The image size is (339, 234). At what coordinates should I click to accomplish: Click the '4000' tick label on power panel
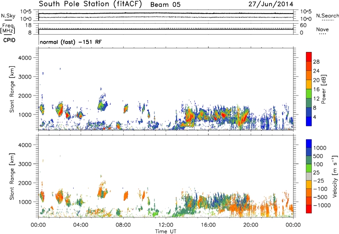[x=25, y=58]
